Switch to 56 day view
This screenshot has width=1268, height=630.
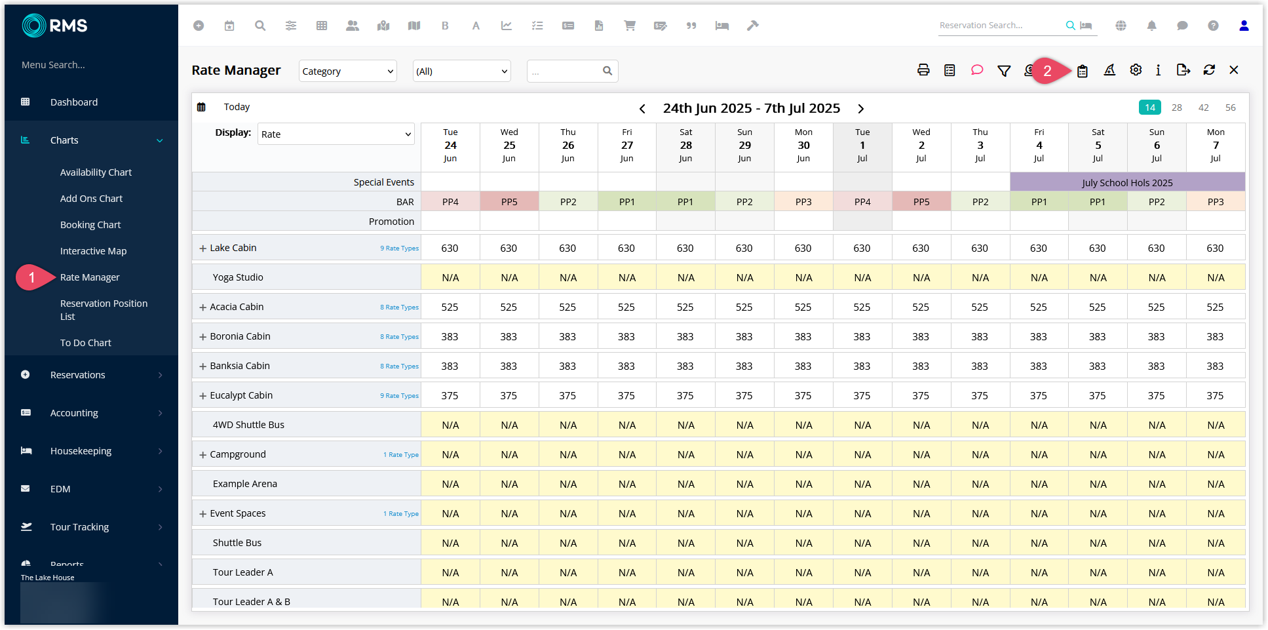(x=1231, y=108)
